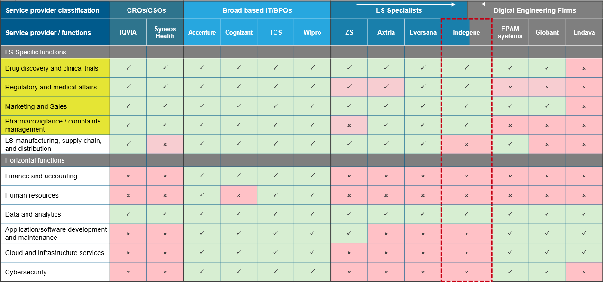The width and height of the screenshot is (603, 282).
Task: Select ZS Pharmacovigilance cross mark cell
Action: click(x=349, y=125)
